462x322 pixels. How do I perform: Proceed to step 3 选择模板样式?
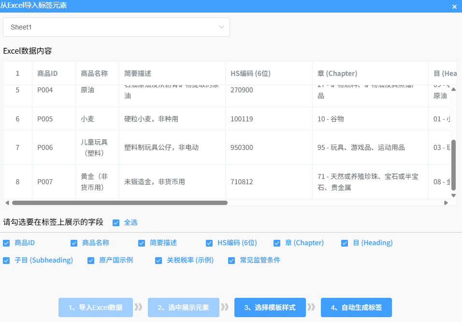coord(270,307)
